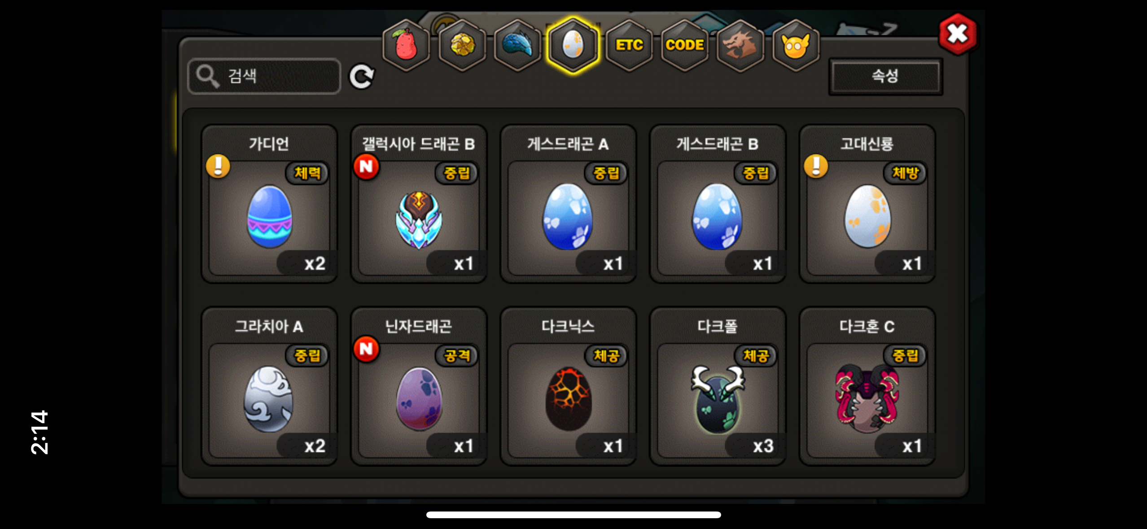
Task: Select the highlighted egg tab
Action: click(x=573, y=45)
